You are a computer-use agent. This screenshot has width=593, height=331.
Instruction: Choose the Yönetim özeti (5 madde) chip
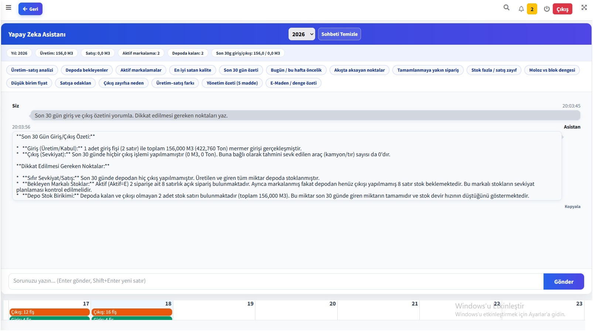coord(232,83)
